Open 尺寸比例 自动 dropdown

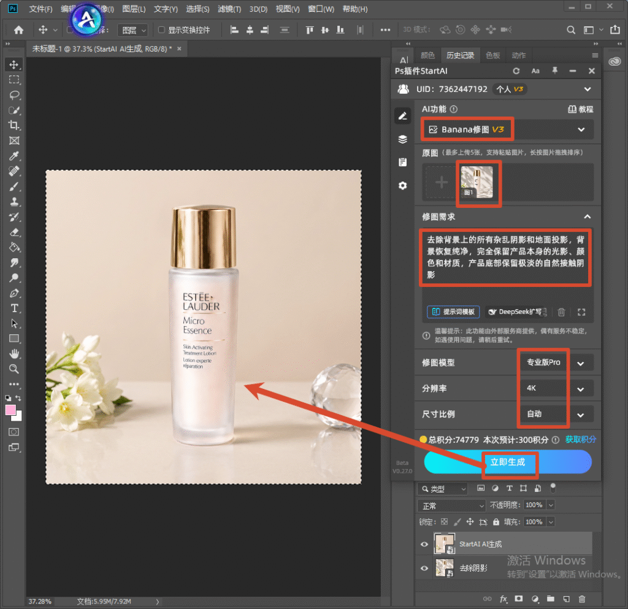click(557, 415)
